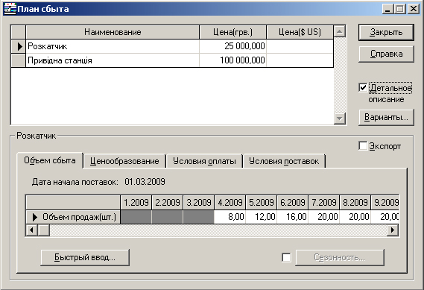Enable the Экспорт checkbox
This screenshot has height=290, width=424.
(x=363, y=146)
